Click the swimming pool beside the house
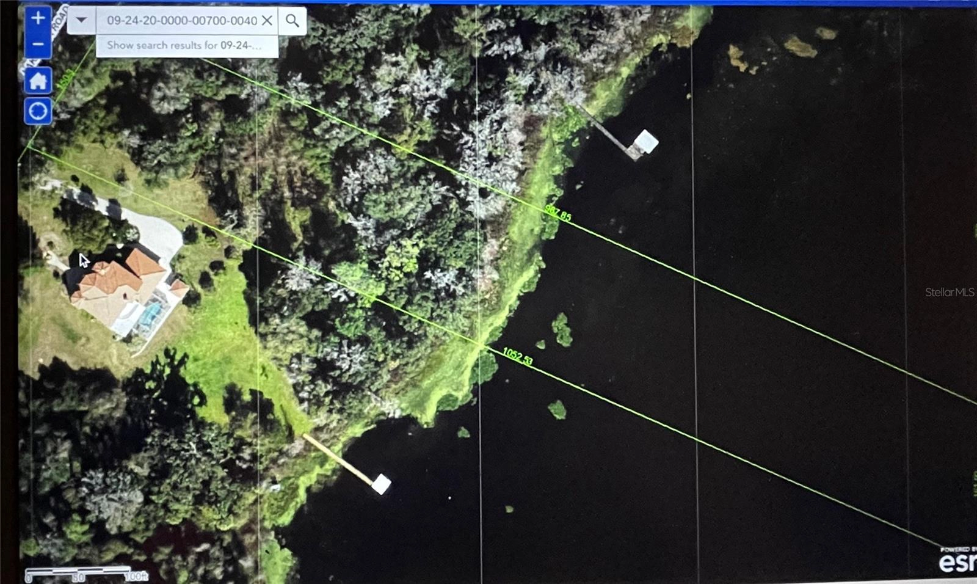 pyautogui.click(x=150, y=315)
